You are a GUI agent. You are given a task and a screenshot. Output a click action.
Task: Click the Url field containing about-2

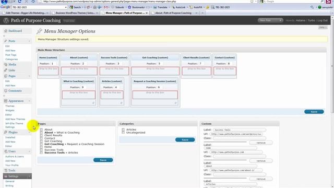236,171
